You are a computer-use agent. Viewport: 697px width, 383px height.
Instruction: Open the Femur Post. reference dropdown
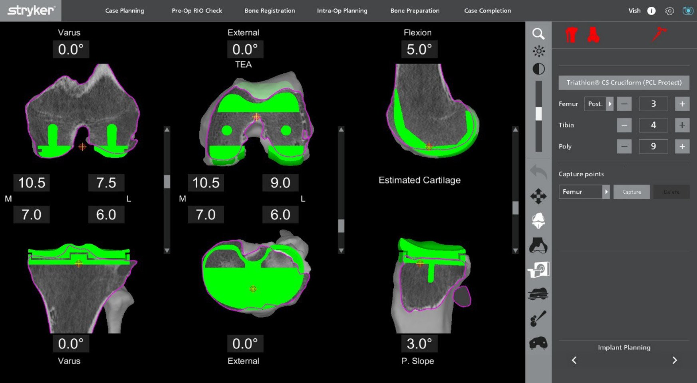tap(610, 104)
